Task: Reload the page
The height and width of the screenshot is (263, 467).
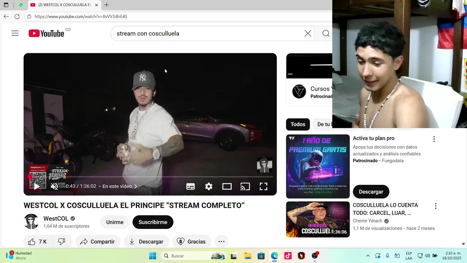Action: pyautogui.click(x=17, y=16)
